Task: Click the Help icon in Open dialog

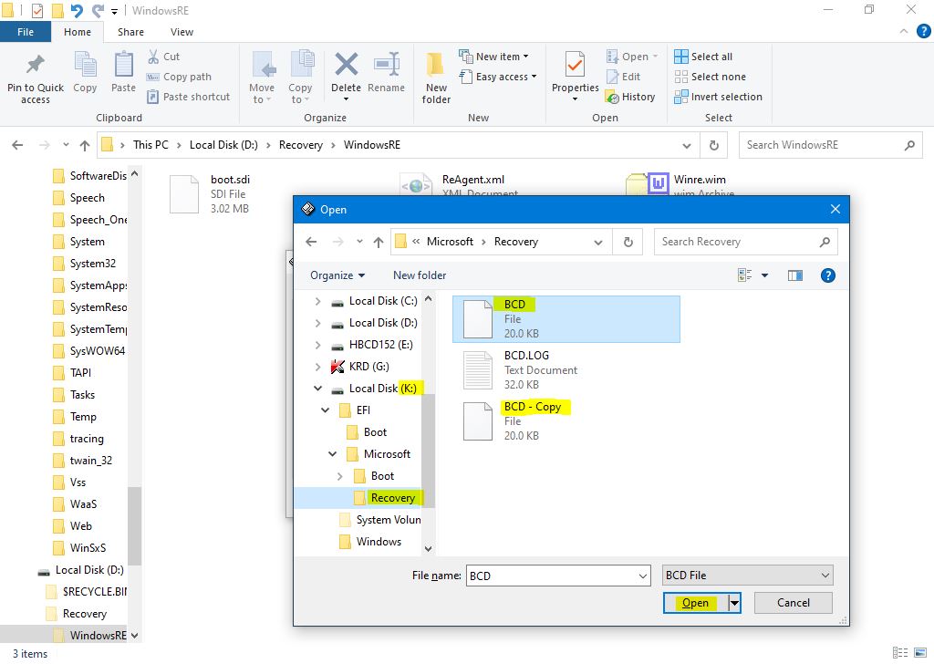Action: [x=828, y=275]
